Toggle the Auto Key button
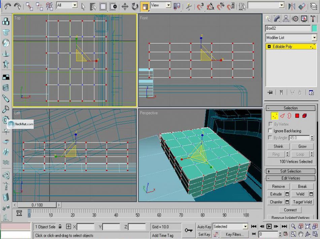The image size is (320, 239). coord(204,227)
